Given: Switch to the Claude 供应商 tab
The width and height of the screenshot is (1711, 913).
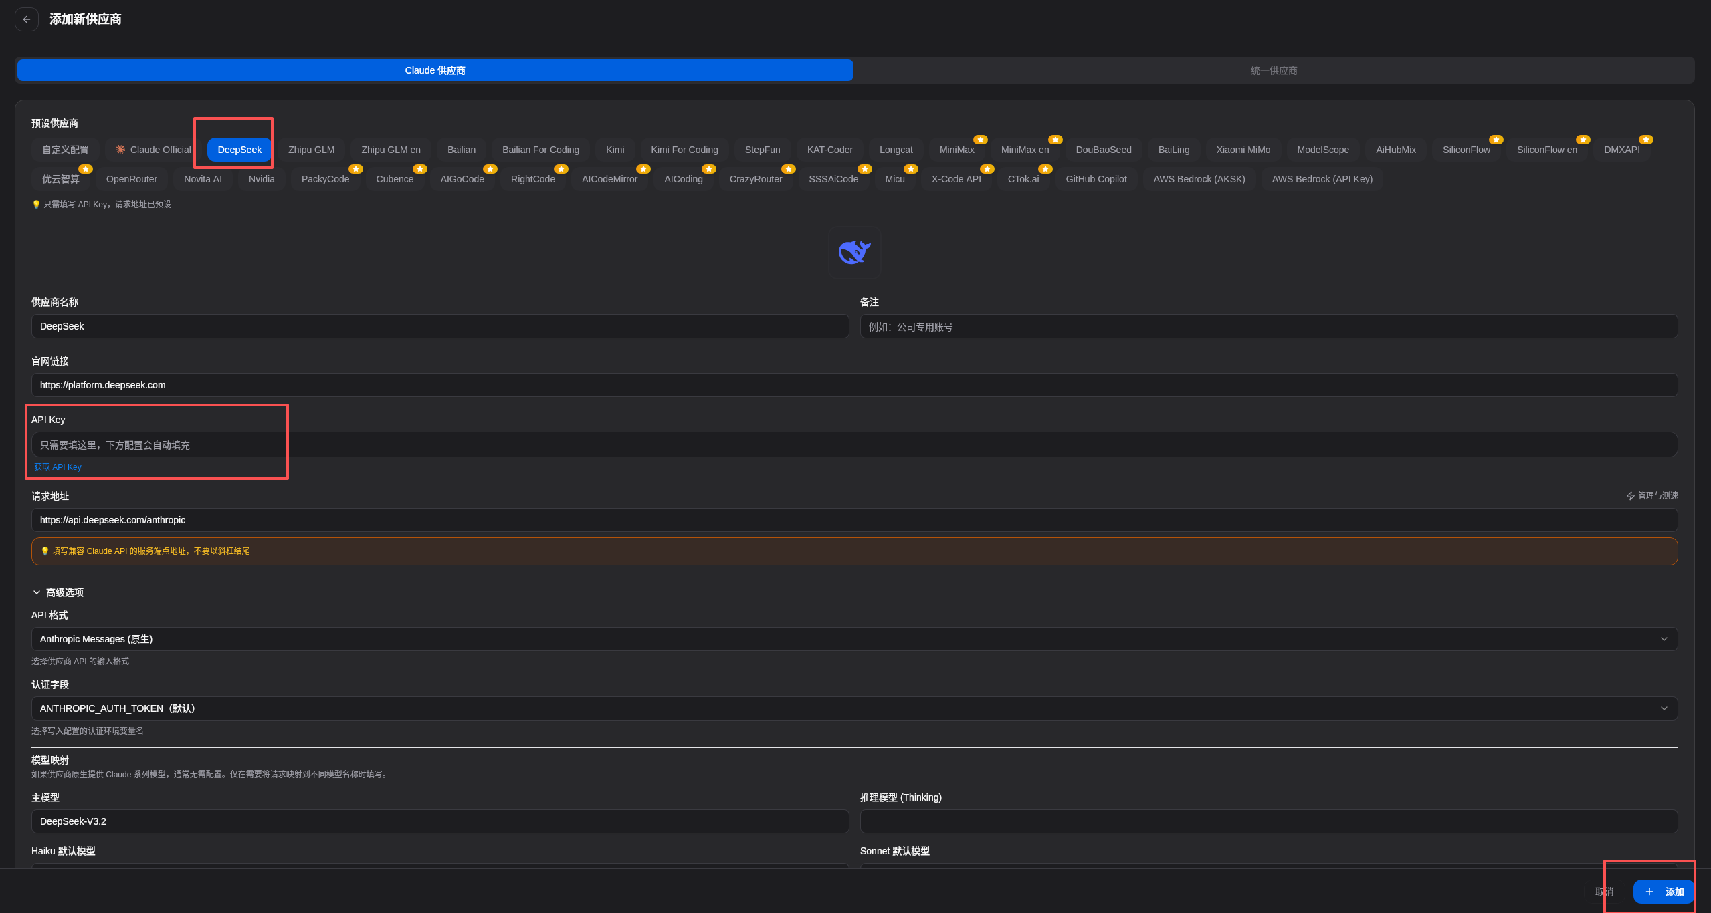Looking at the screenshot, I should point(435,70).
